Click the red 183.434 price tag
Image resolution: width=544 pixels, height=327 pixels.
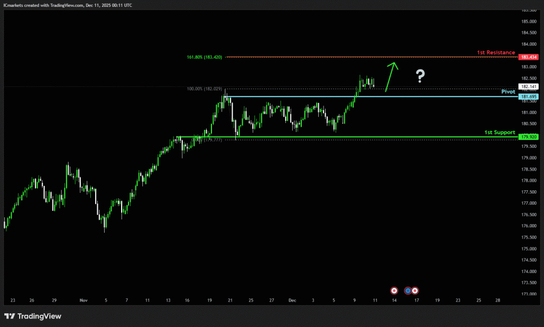pos(529,57)
